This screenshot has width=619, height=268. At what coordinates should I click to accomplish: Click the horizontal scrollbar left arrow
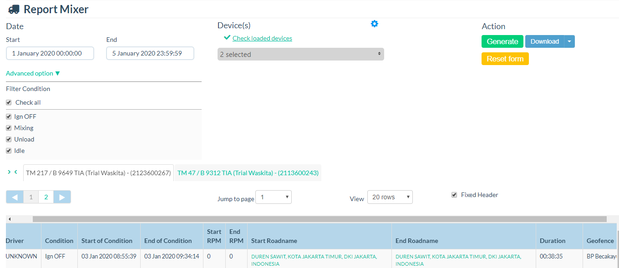click(10, 219)
